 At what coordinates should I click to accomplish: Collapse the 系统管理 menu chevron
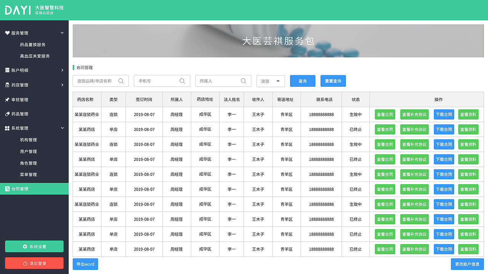pos(62,128)
